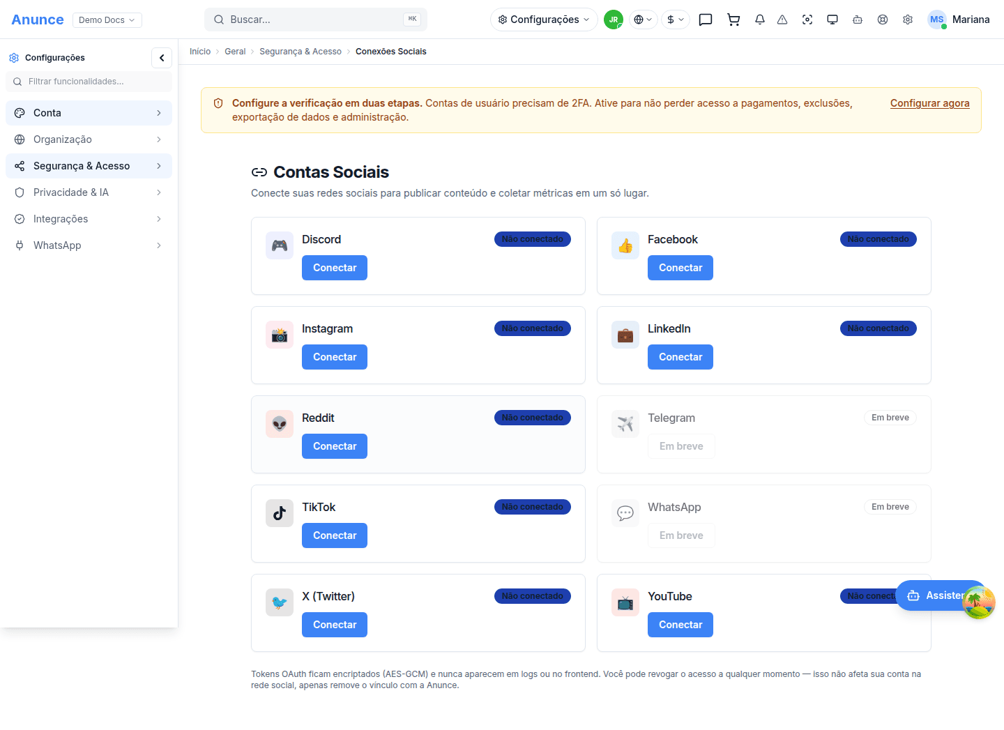Screen dimensions: 1004x730
Task: Click the Contas Sociais heading
Action: click(331, 172)
